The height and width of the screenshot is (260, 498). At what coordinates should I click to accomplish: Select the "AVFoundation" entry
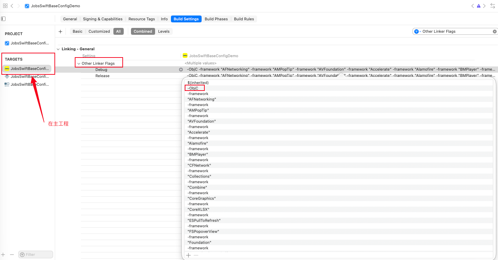point(202,121)
